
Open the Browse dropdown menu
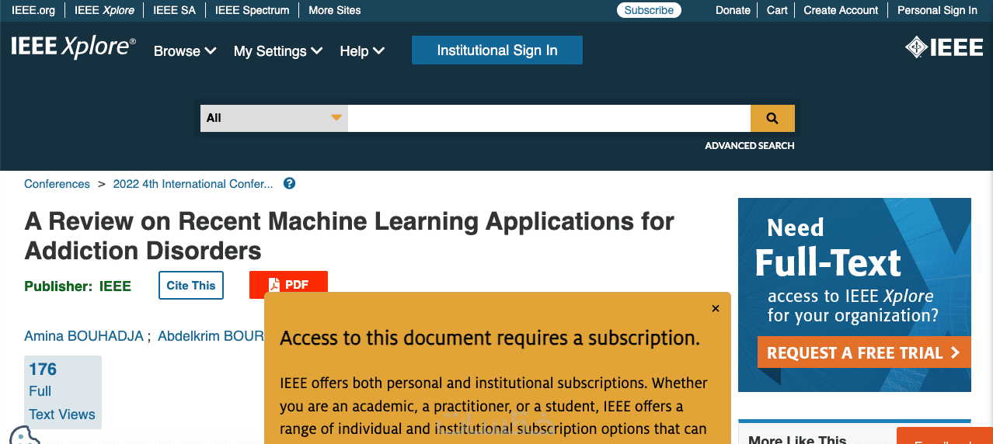(185, 51)
